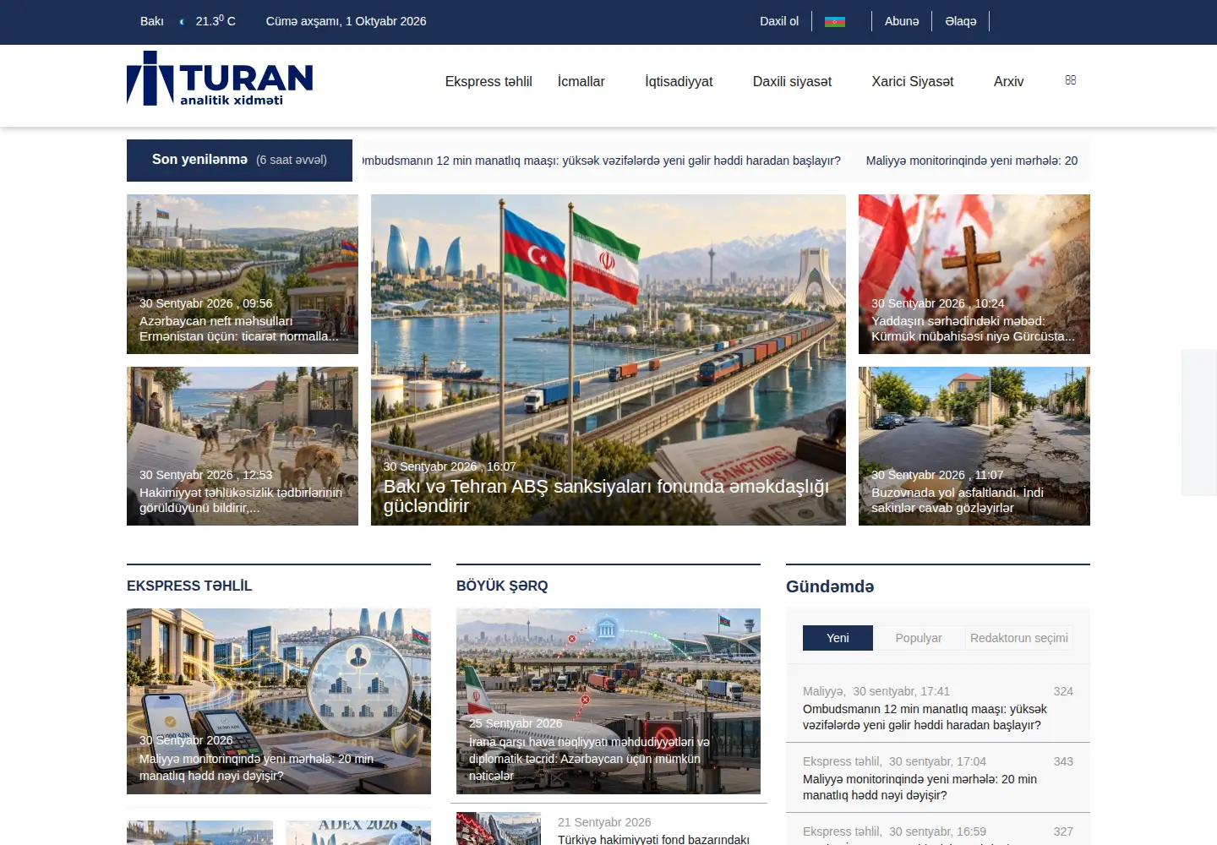This screenshot has height=845, width=1217.
Task: Open the Bakı və Tehran sanctions feature story
Action: point(608,360)
